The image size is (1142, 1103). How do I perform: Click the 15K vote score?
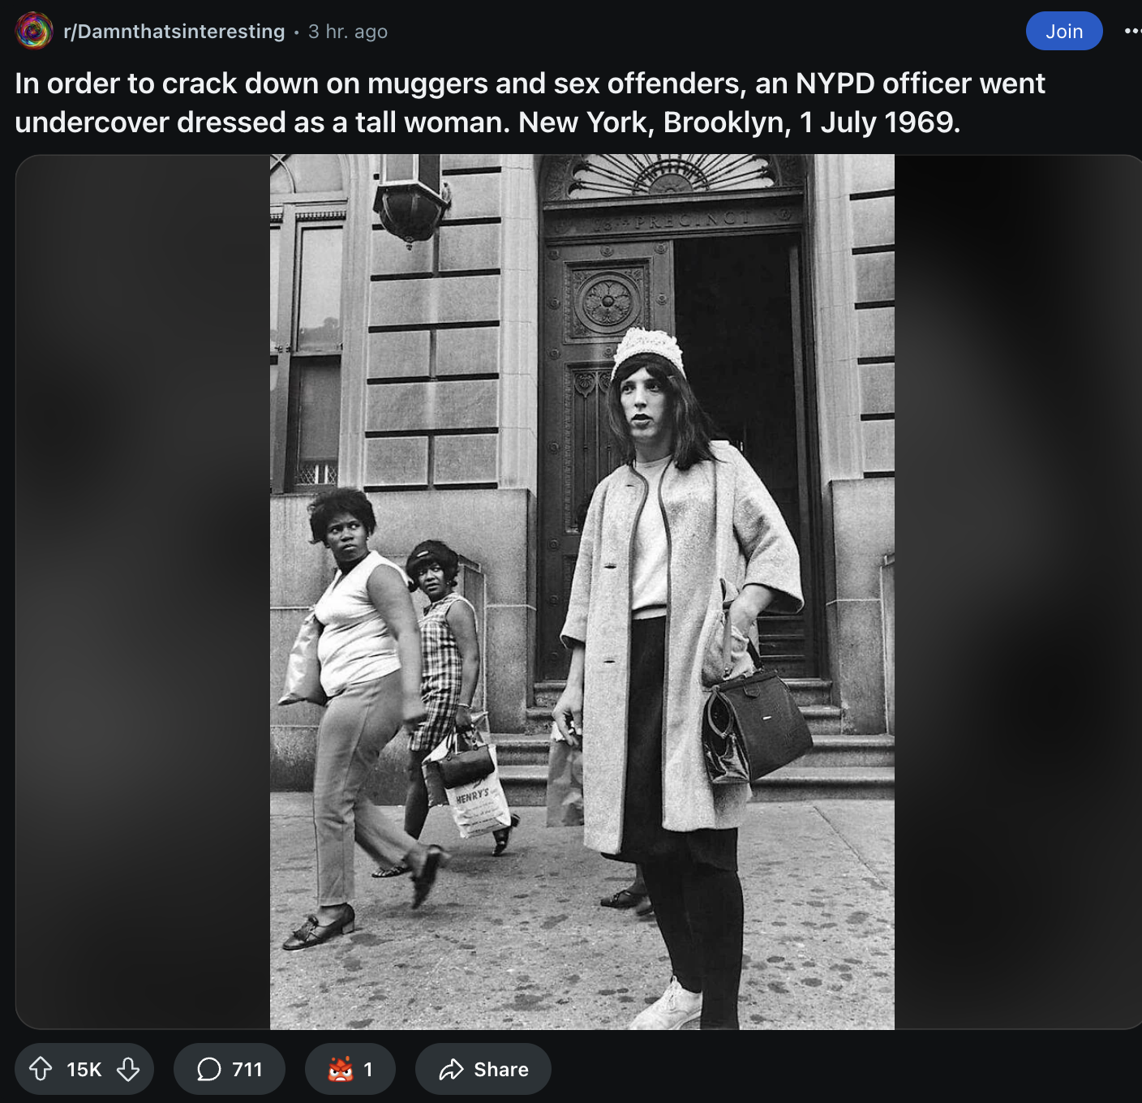[84, 1070]
